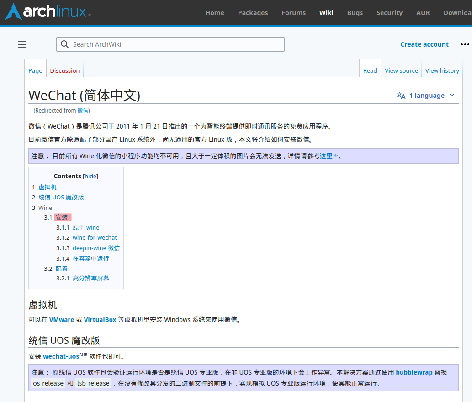472x402 pixels.
Task: Open the View history tab
Action: point(442,70)
